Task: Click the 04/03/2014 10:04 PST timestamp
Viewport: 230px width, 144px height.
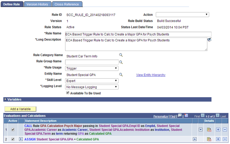Action: point(173,27)
